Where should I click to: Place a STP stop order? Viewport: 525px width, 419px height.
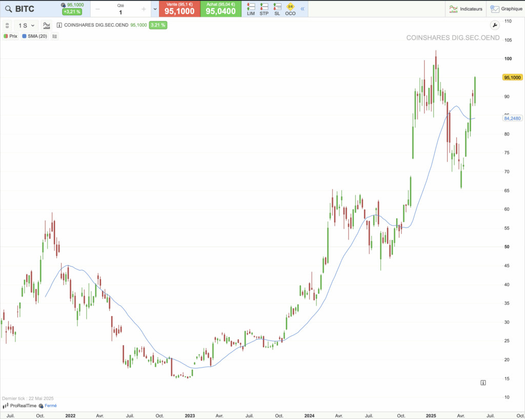tap(264, 9)
